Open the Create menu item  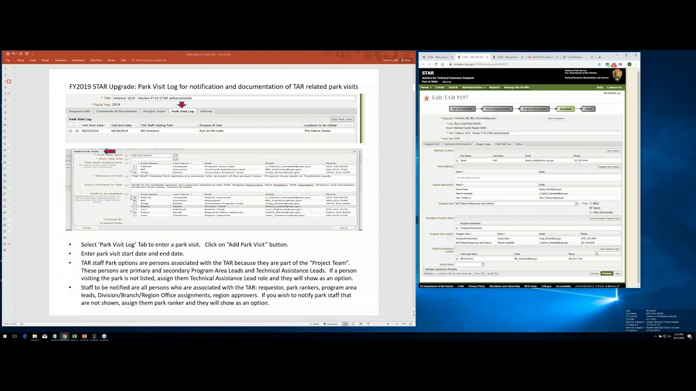pyautogui.click(x=440, y=87)
